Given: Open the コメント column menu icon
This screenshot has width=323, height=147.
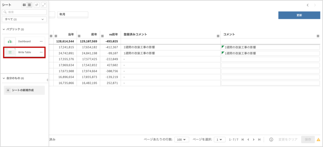Looking at the screenshot, I should pos(318,36).
